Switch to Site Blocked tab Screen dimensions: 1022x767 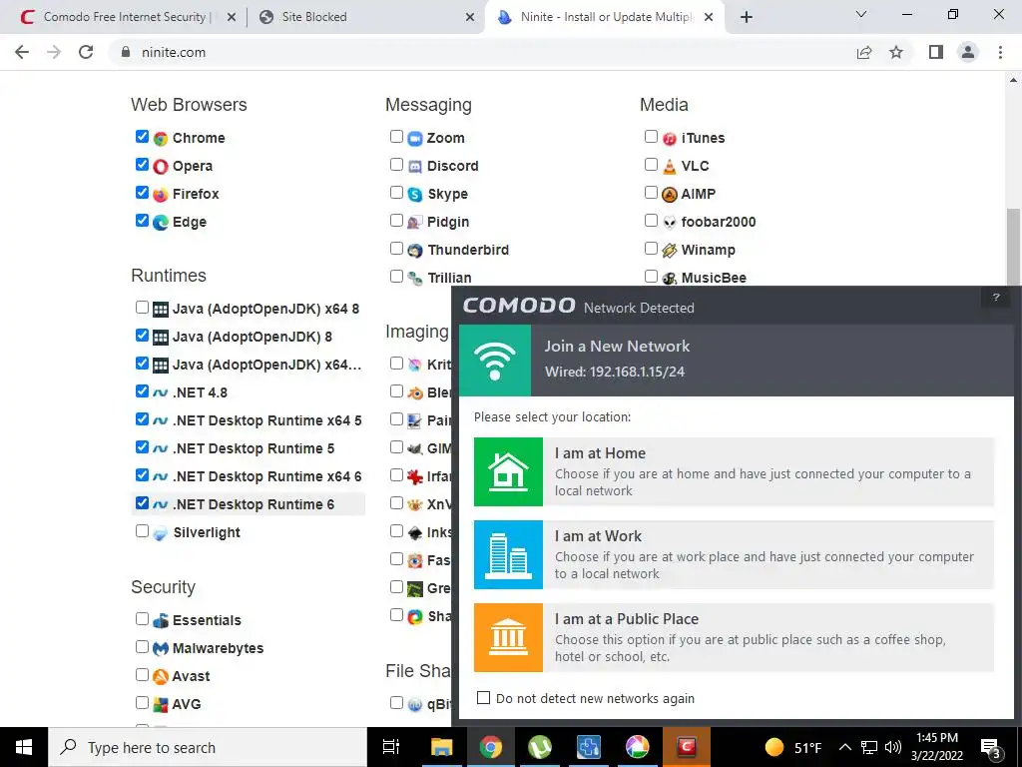[365, 17]
